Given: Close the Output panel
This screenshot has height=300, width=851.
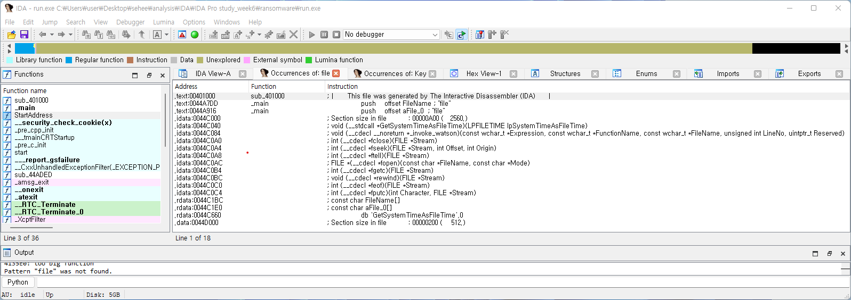Looking at the screenshot, I should point(843,254).
